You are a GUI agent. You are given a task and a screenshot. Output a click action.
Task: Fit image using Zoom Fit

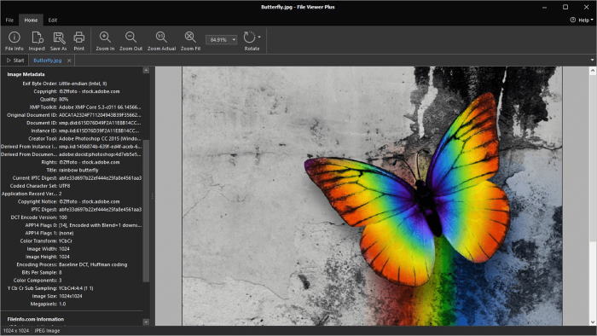(x=190, y=41)
